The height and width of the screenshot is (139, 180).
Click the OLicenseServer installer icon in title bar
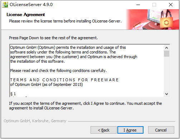click(5, 5)
